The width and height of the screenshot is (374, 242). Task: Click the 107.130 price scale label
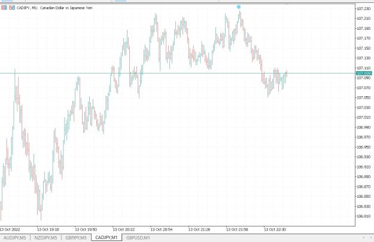(363, 58)
